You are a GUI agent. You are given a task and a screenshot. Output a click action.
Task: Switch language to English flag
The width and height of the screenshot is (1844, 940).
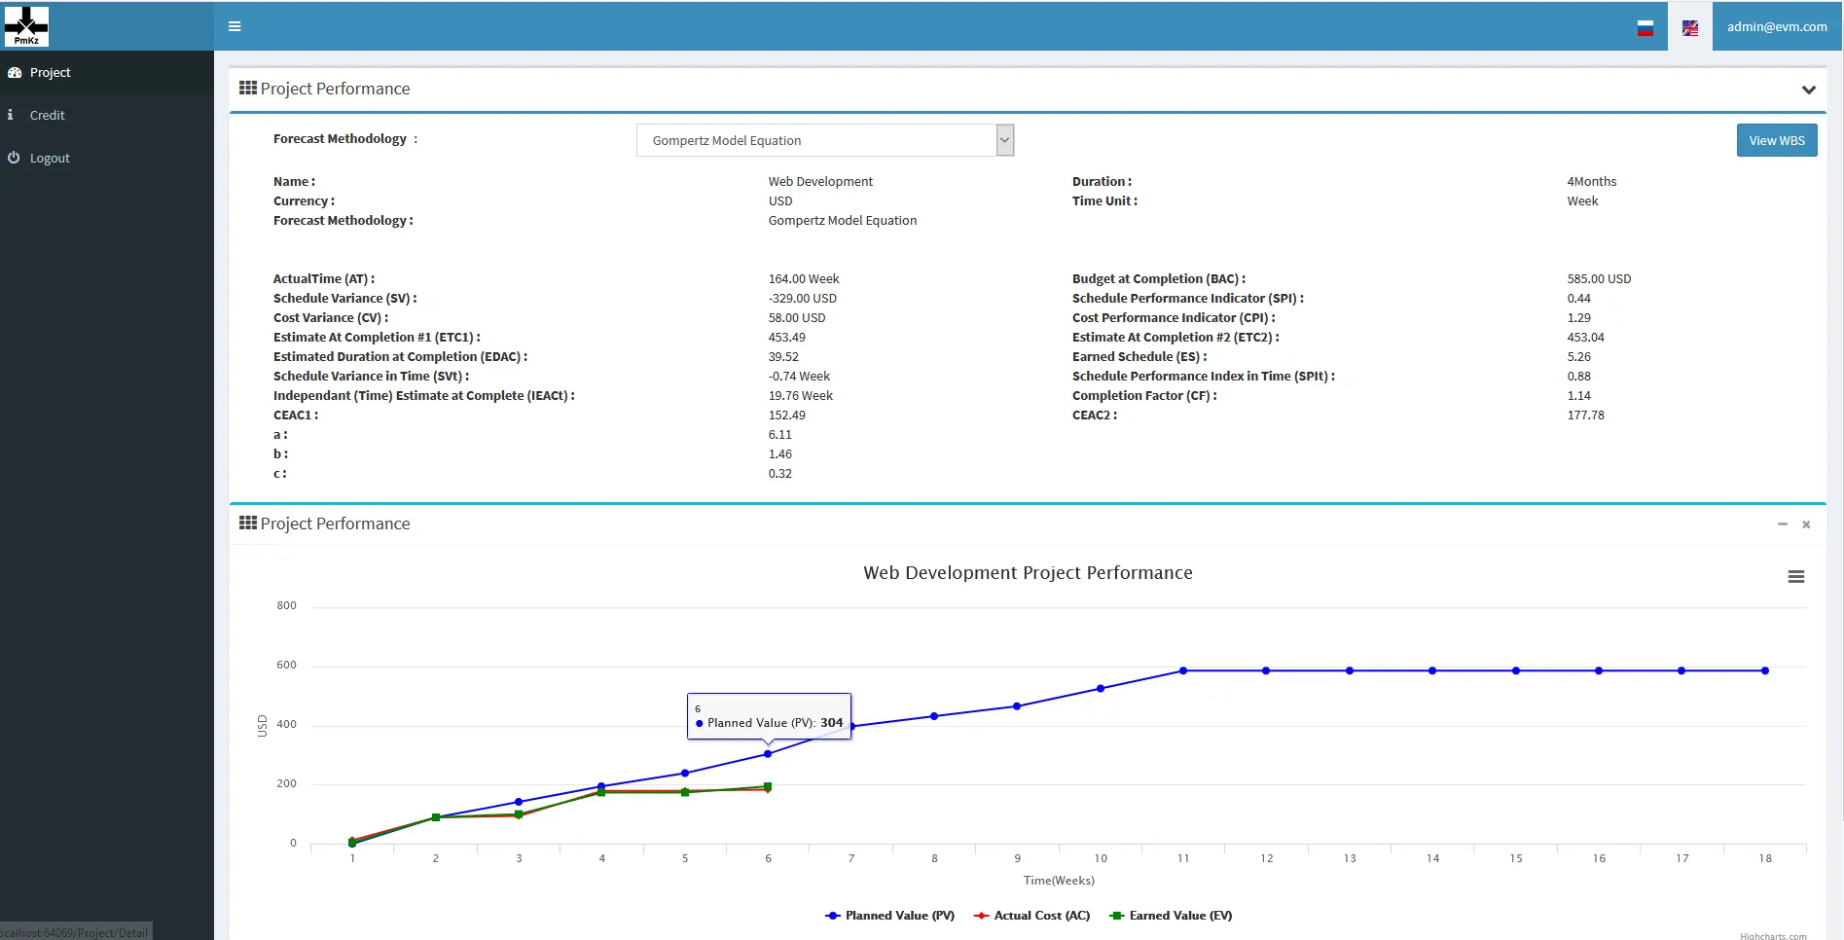click(1690, 28)
